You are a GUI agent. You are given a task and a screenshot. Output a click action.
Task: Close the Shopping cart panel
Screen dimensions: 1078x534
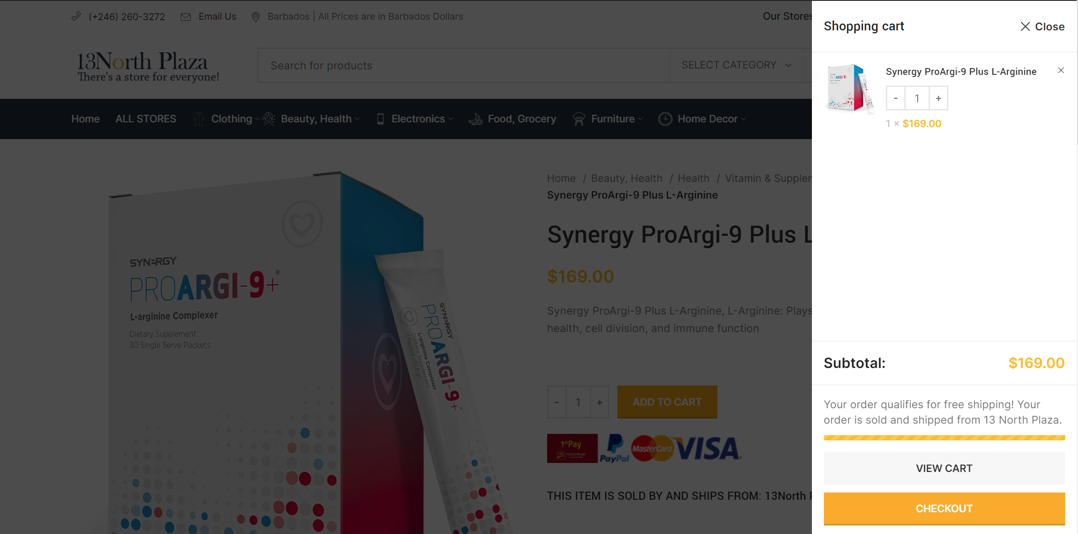(1042, 27)
